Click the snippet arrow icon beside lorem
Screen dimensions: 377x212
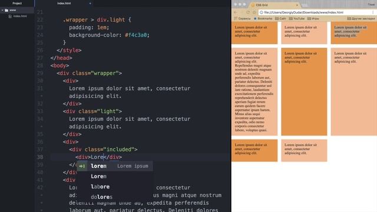[x=82, y=166]
